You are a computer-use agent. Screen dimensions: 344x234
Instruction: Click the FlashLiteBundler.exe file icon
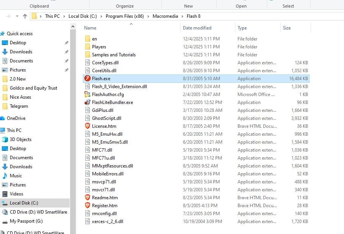[x=88, y=102]
